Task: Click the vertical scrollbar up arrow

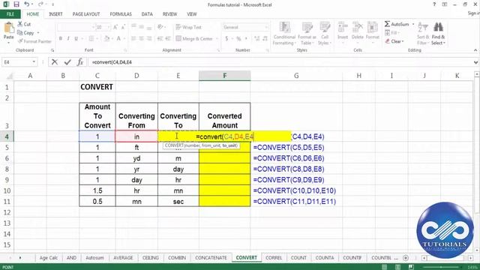Action: [477, 74]
